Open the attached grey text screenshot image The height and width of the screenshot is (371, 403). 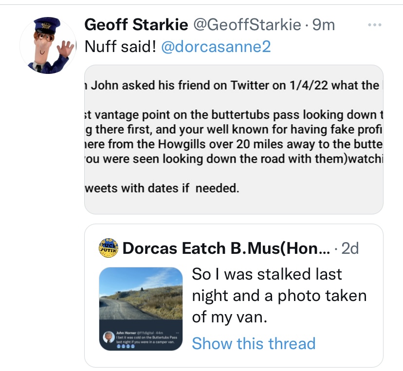(x=234, y=140)
